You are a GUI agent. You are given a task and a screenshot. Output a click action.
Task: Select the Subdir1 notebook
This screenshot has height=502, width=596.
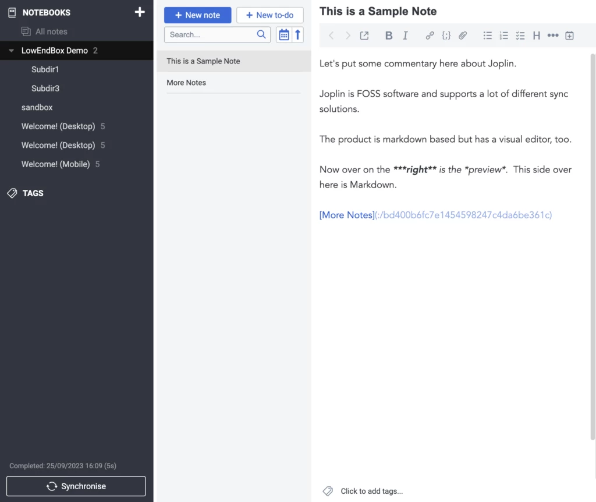coord(45,69)
